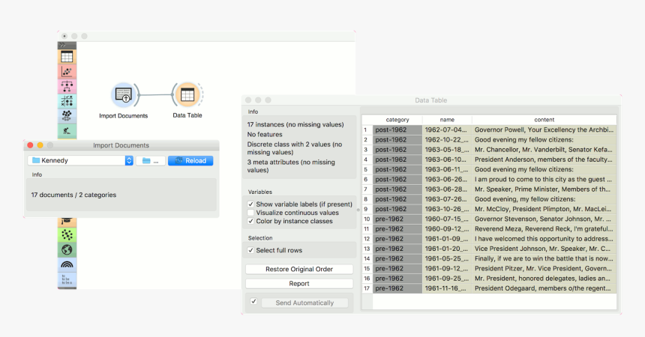Open the Geo globe category in sidebar
Screen dimensions: 645x337
tap(67, 249)
